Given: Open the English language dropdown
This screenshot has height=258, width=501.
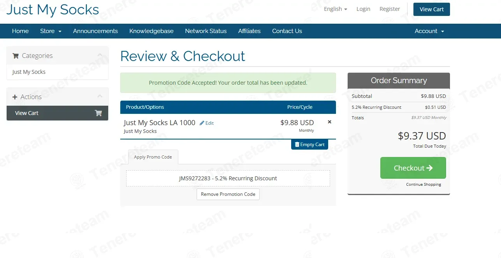Looking at the screenshot, I should click(x=335, y=9).
